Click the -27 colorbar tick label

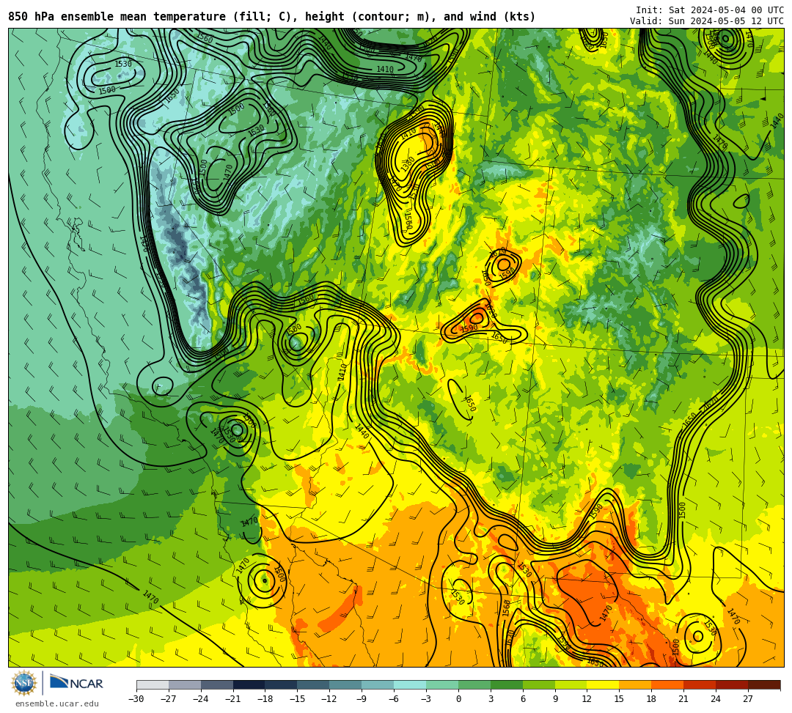(169, 699)
